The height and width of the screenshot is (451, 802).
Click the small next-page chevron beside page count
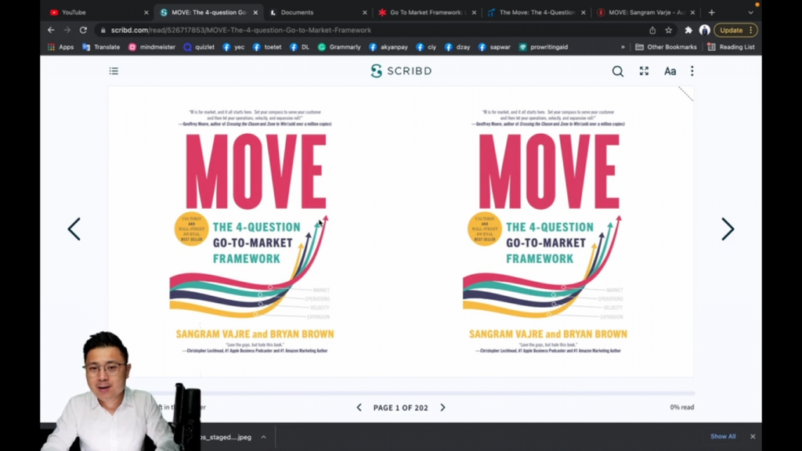pyautogui.click(x=443, y=407)
